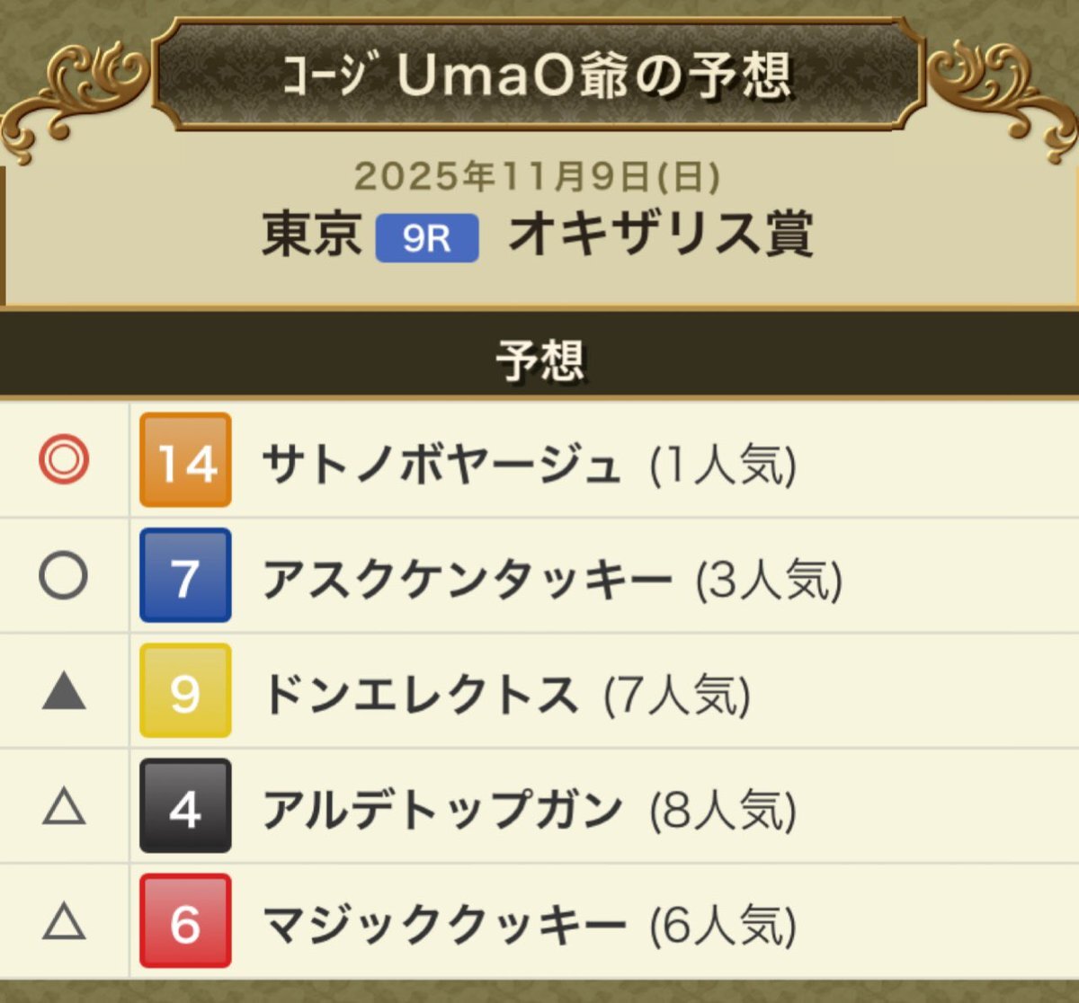Click the hollow triangle beside アルデトップガン

(x=64, y=807)
